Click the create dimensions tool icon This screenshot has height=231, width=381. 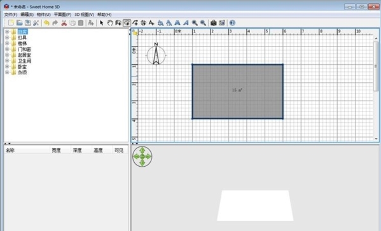(143, 23)
